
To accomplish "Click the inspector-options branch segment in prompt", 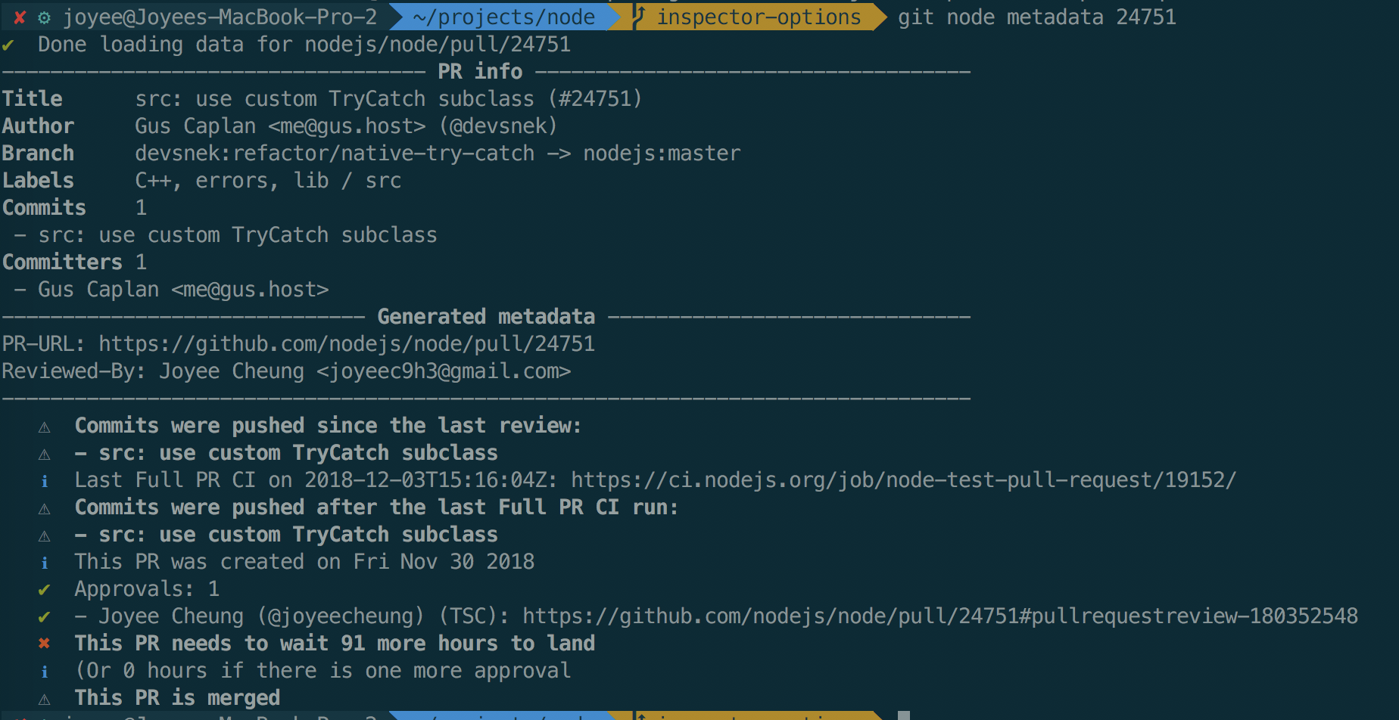I will tap(759, 17).
